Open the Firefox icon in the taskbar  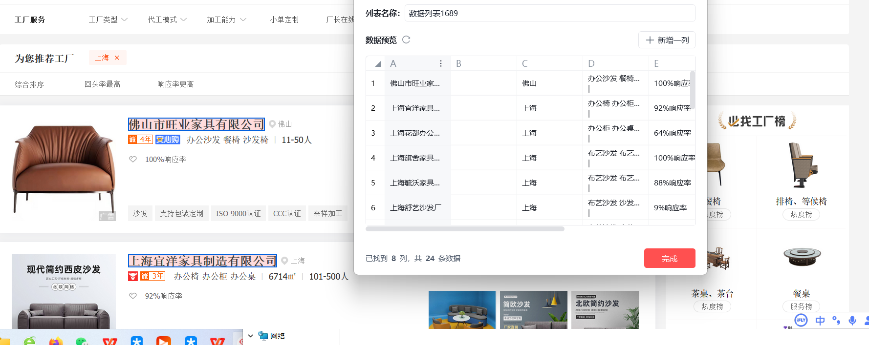pos(56,341)
